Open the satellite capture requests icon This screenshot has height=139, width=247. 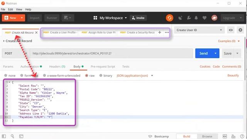tap(180, 18)
